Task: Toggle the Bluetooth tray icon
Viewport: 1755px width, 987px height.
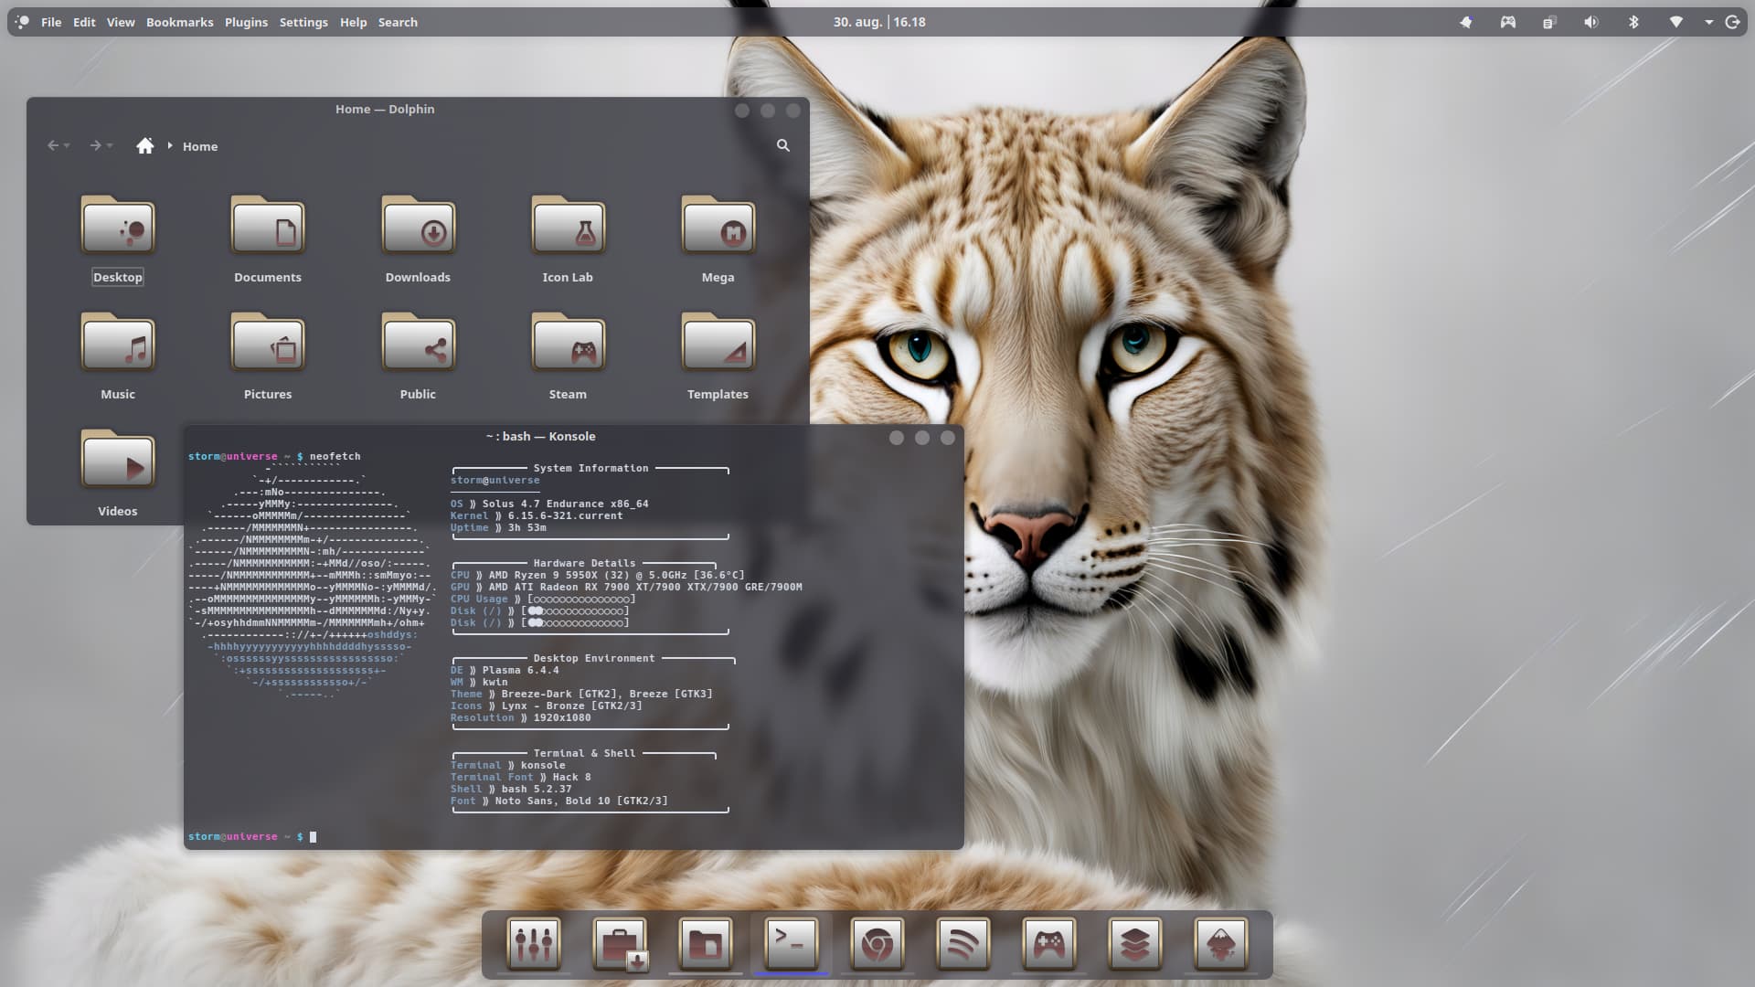Action: tap(1633, 22)
